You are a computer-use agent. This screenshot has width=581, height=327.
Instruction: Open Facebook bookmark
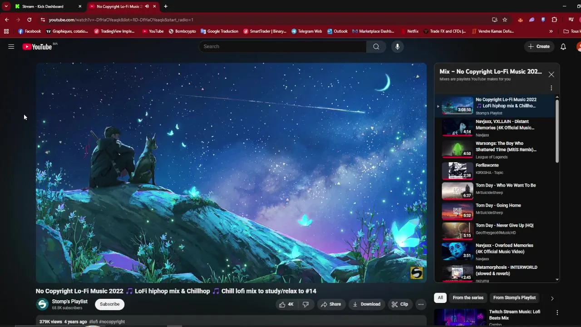click(30, 31)
